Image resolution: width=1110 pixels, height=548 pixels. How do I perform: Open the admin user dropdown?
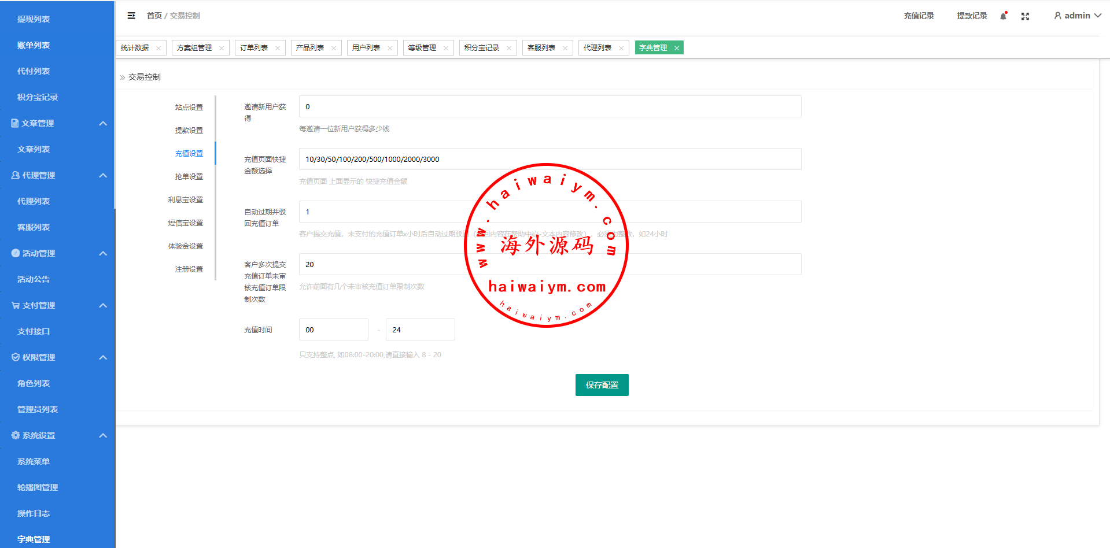point(1077,16)
